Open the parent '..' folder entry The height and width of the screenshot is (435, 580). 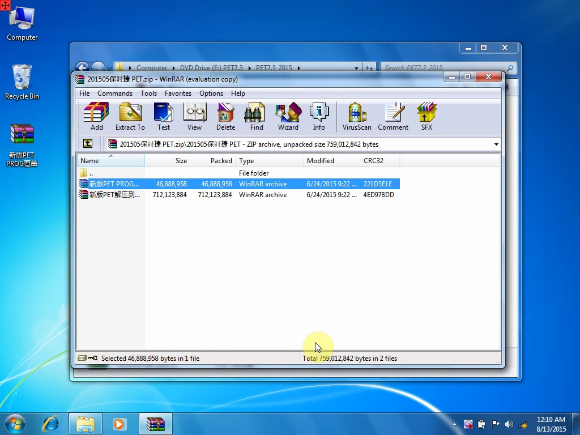point(91,173)
